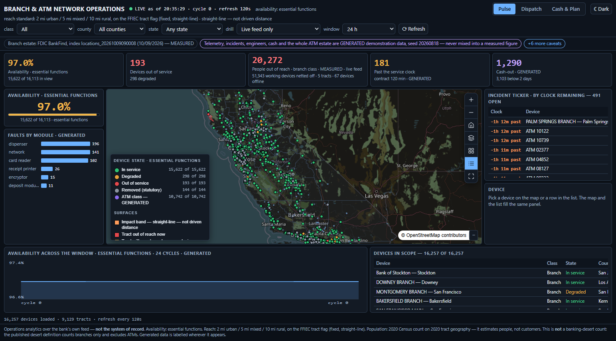
Task: Click the 97.0% Availability KPI card
Action: point(63,70)
